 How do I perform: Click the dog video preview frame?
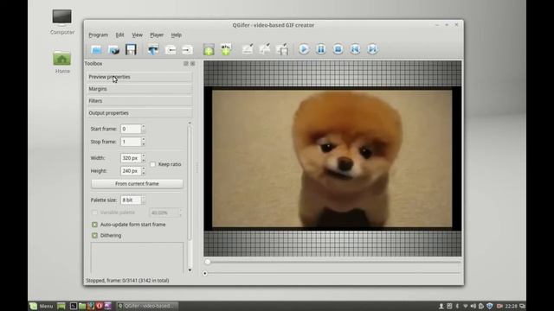pos(332,159)
